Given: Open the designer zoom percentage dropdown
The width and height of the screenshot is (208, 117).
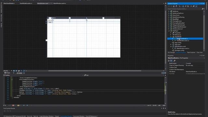Looking at the screenshot, I should [9, 71].
